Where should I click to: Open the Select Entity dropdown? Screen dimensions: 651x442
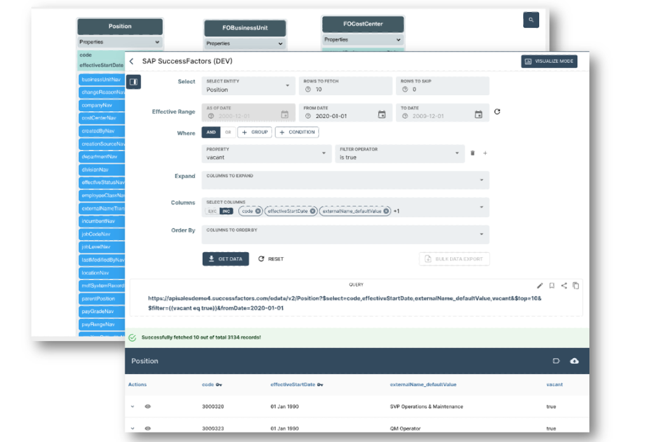[248, 86]
